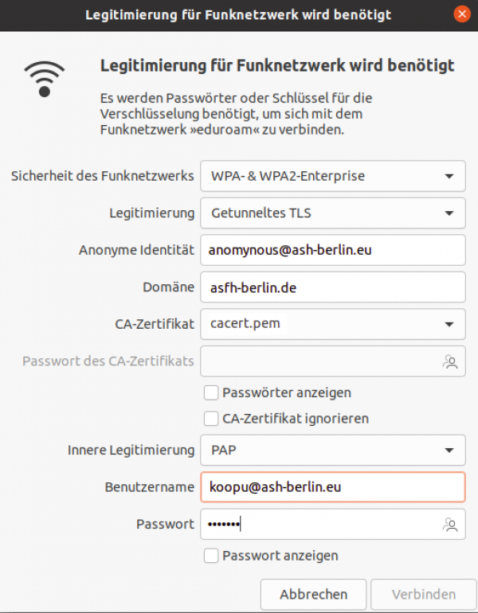Close the dialog with the orange X button
The width and height of the screenshot is (478, 613).
(462, 14)
